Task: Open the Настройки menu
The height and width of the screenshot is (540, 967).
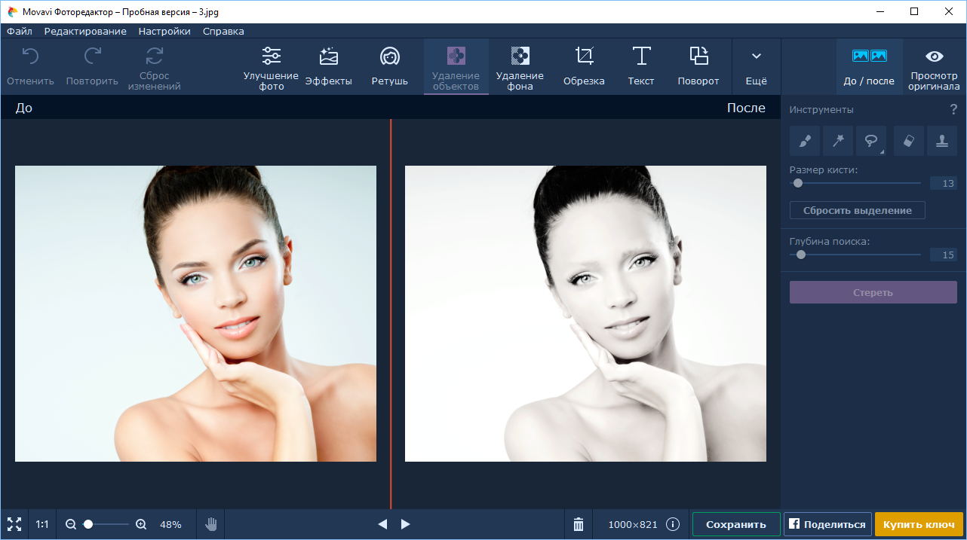Action: pos(164,32)
